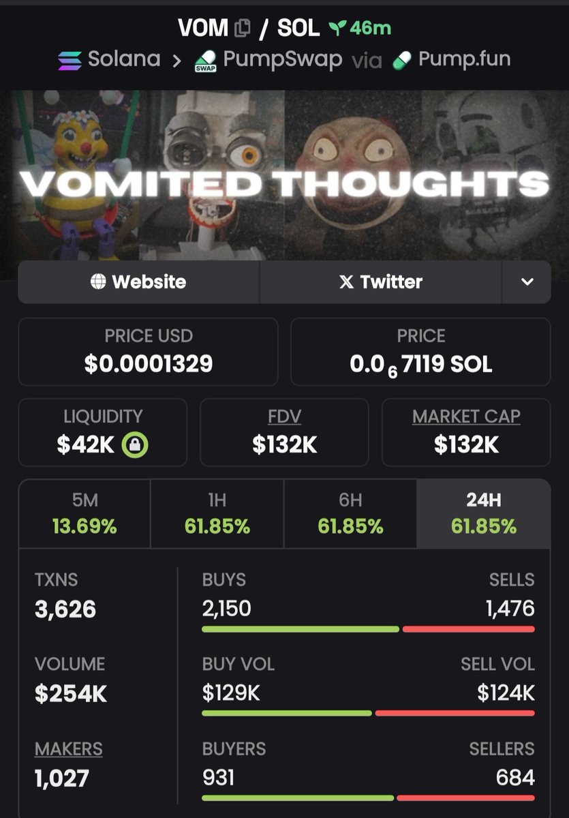Image resolution: width=569 pixels, height=818 pixels.
Task: Click the Pump.fun pill icon
Action: pyautogui.click(x=403, y=59)
